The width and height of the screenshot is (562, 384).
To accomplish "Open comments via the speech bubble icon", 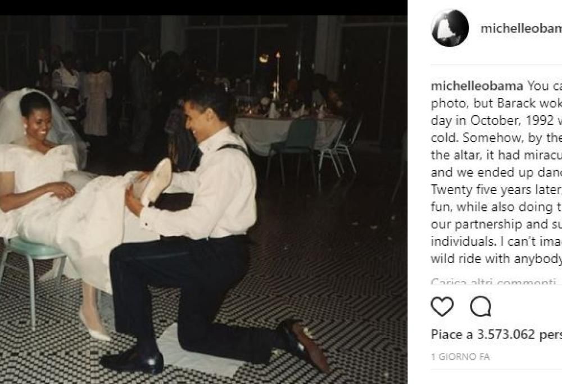I will [481, 307].
